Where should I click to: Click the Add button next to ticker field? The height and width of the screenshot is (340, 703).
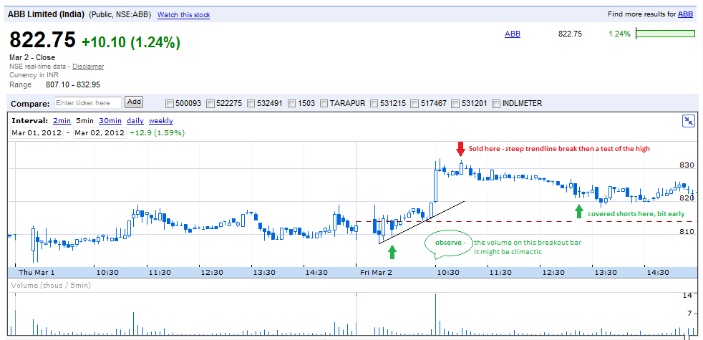pos(134,102)
